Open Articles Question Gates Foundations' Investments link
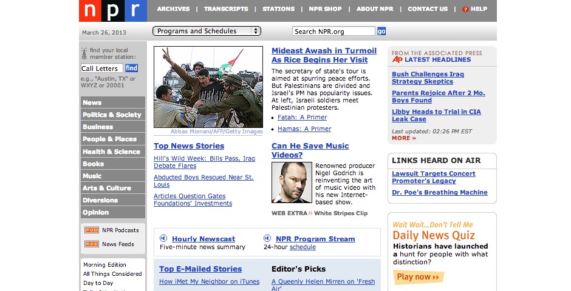571x291 pixels. tap(193, 199)
